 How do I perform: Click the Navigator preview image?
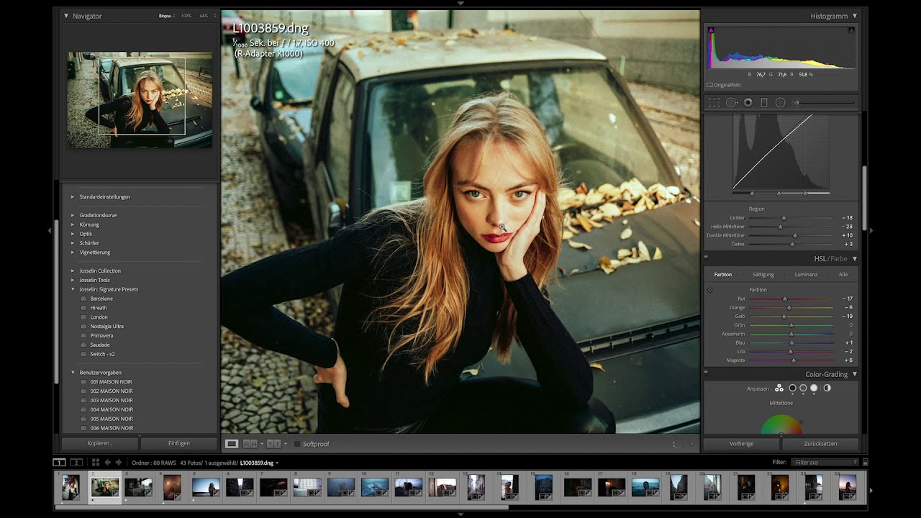pos(140,99)
